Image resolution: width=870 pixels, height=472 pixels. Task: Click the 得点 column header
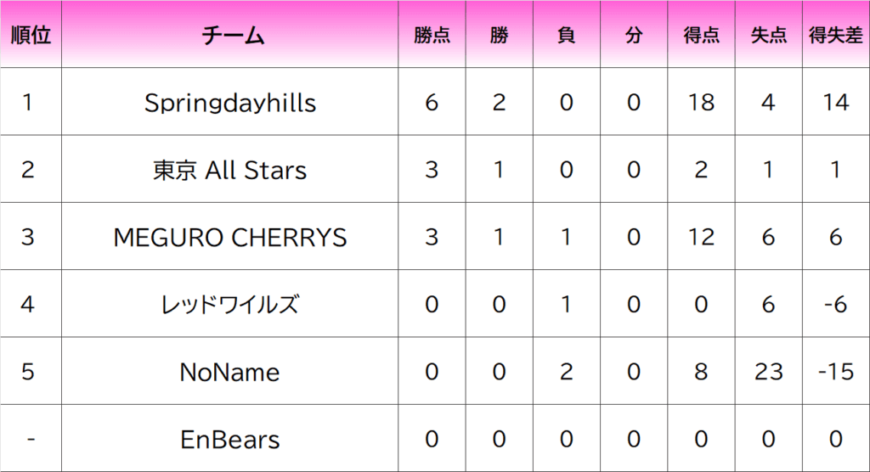[x=701, y=35]
